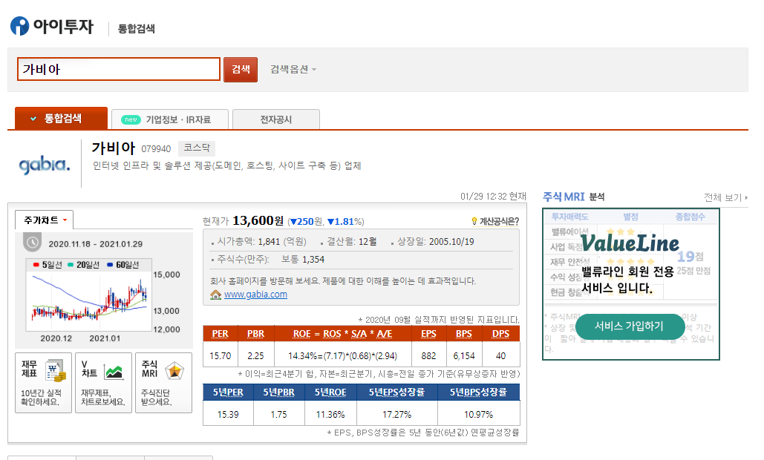Click the BPS column header
Viewport: 764px width, 460px height.
(464, 334)
